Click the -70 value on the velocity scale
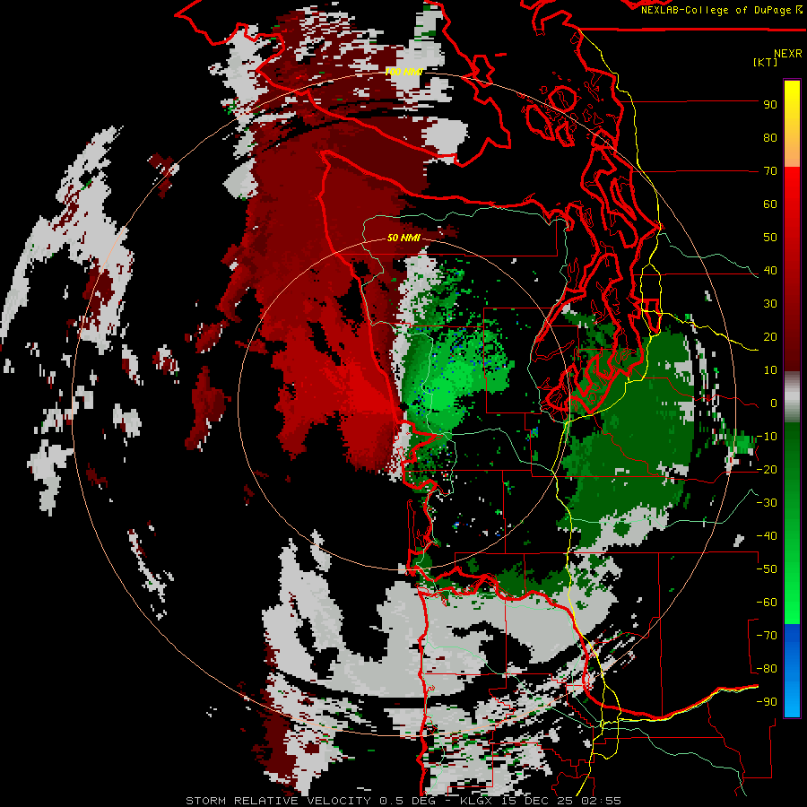 tap(767, 636)
